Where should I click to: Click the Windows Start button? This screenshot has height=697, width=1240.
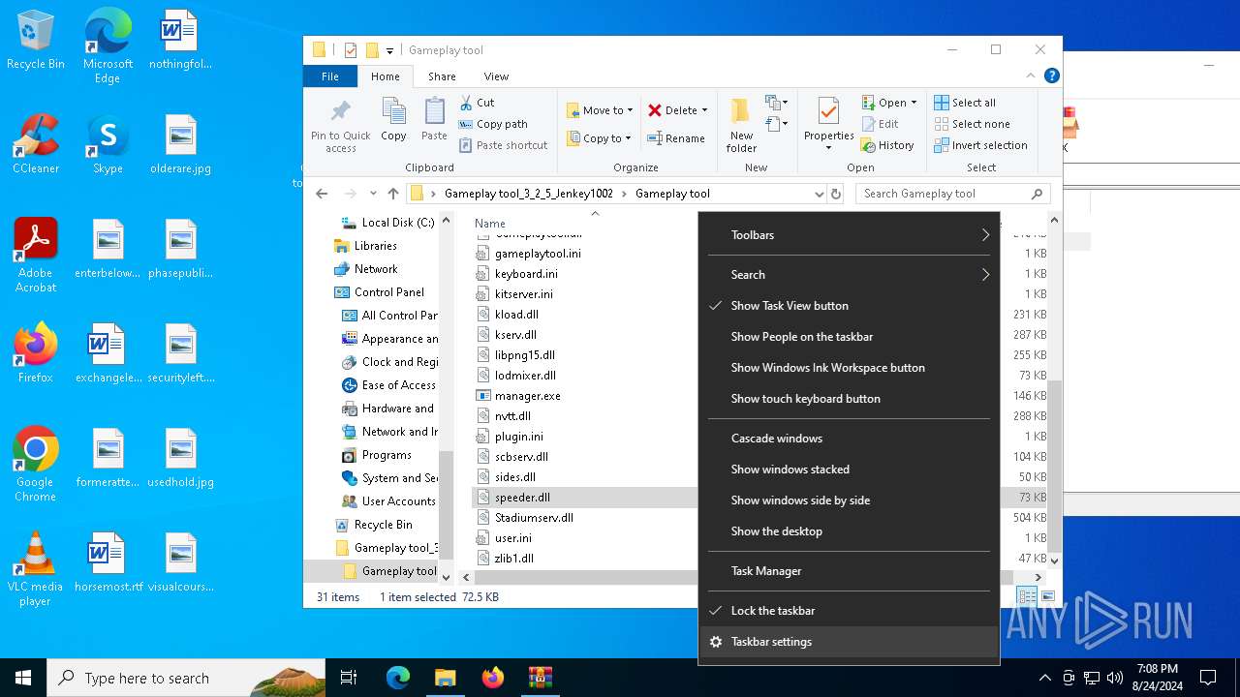(23, 678)
